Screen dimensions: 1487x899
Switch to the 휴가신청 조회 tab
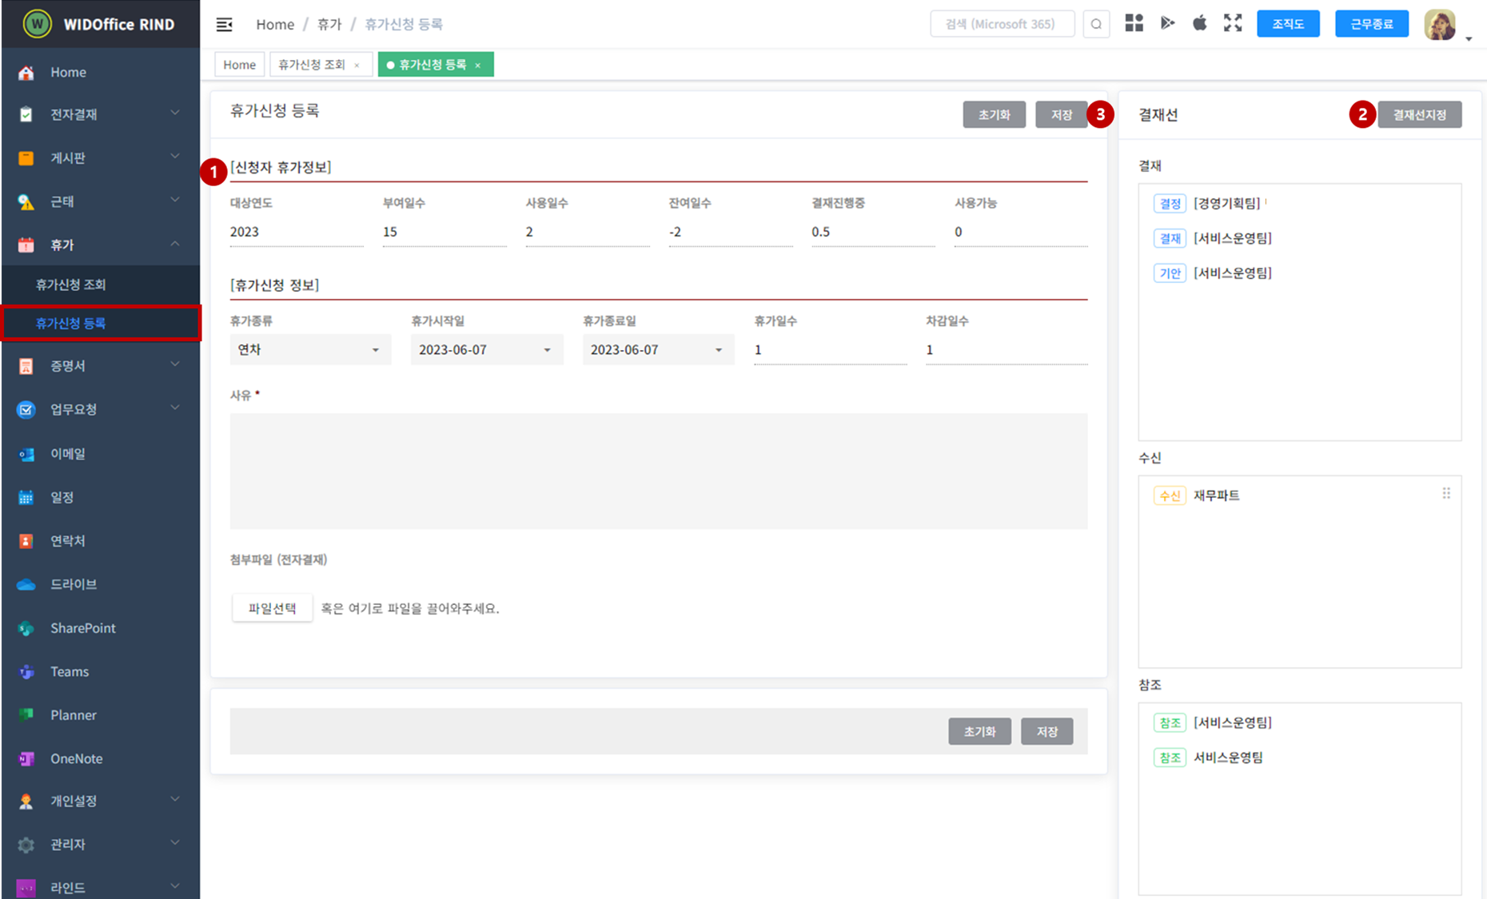312,65
